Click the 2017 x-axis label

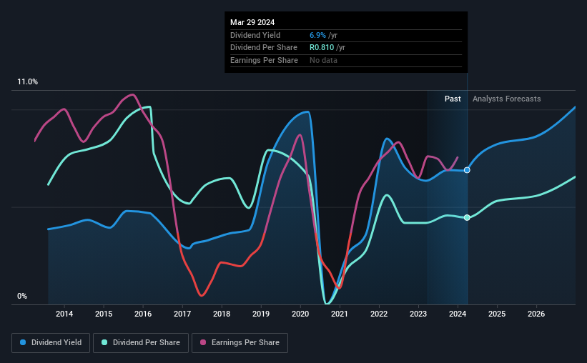pos(182,314)
